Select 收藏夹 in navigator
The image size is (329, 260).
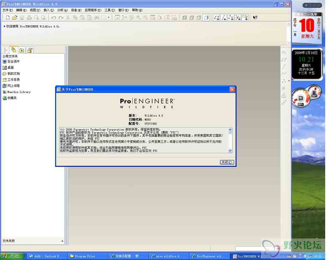coord(10,98)
